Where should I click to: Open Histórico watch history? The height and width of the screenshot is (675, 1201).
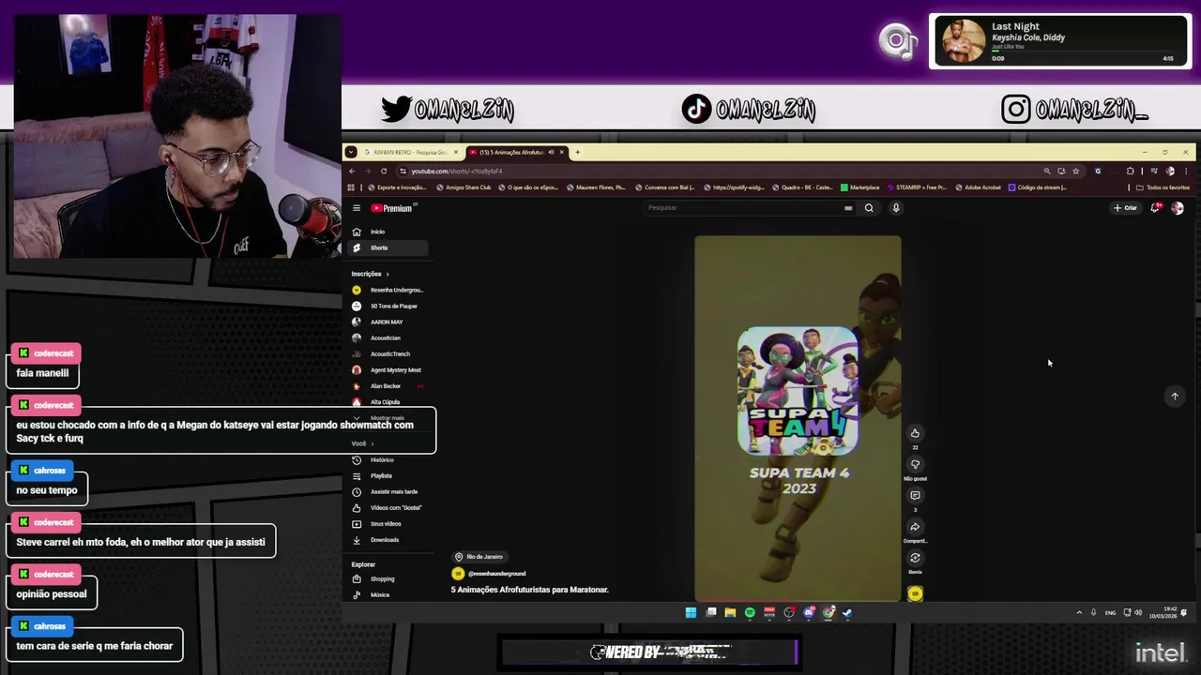click(x=389, y=459)
